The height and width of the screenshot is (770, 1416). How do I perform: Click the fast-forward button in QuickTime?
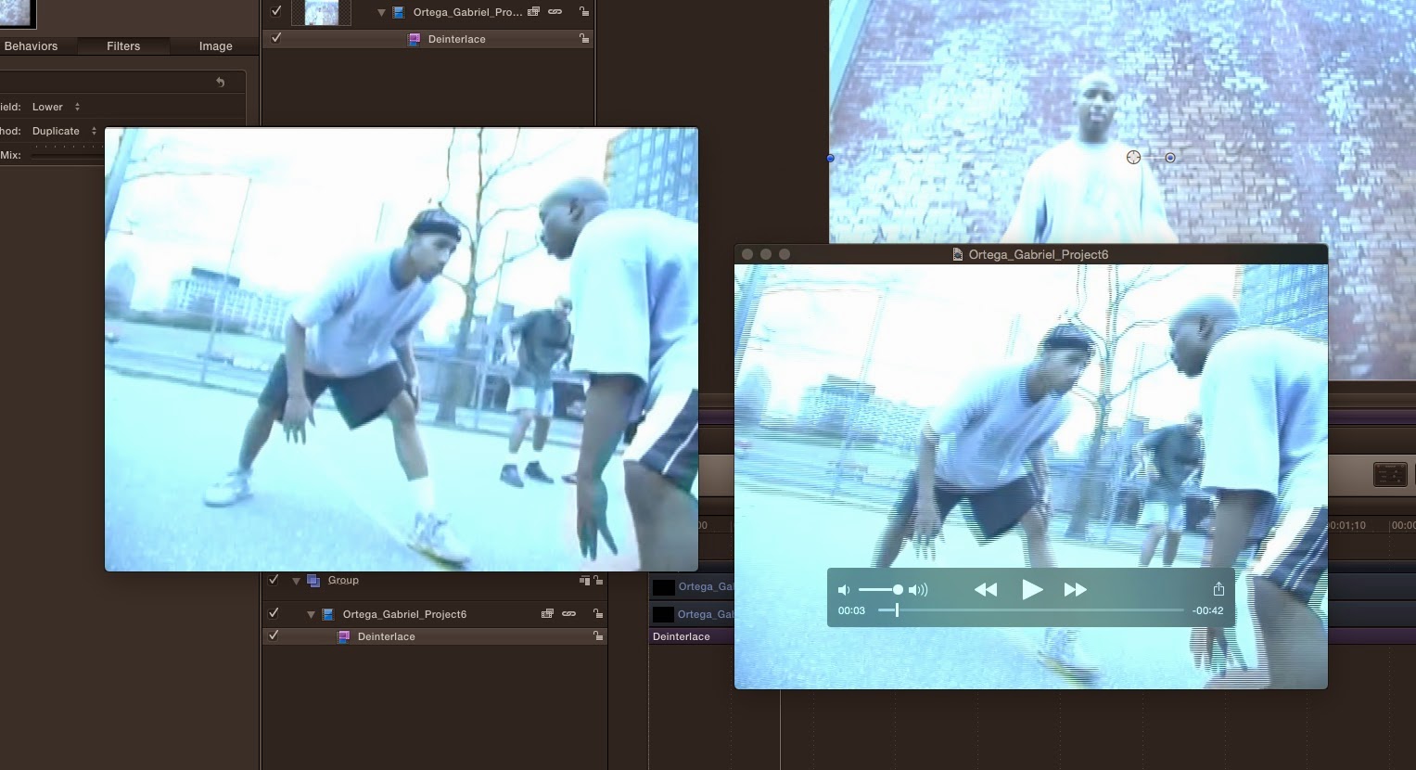tap(1075, 589)
